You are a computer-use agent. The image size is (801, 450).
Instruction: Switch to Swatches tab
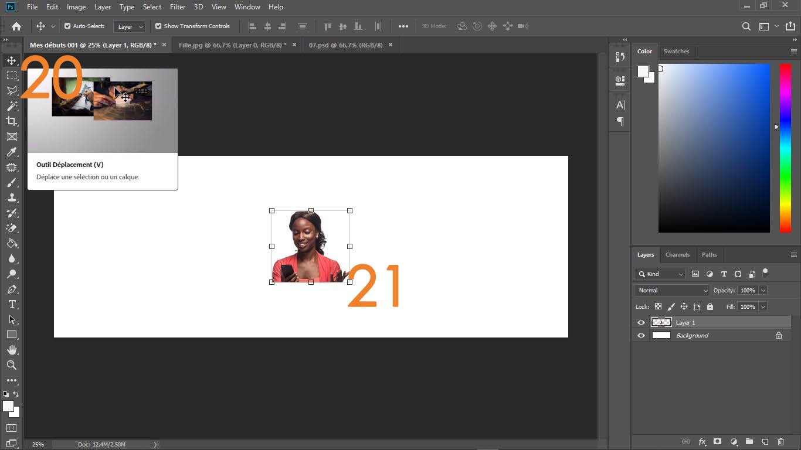point(676,52)
